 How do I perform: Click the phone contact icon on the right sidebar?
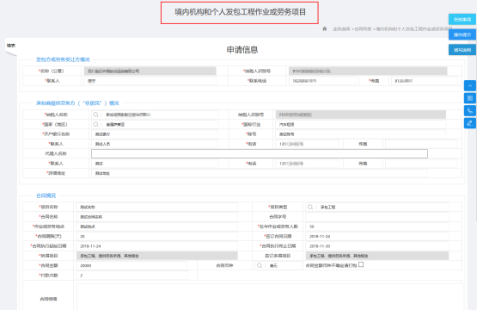[x=470, y=110]
